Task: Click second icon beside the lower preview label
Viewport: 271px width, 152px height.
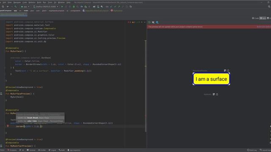Action: pyautogui.click(x=217, y=94)
